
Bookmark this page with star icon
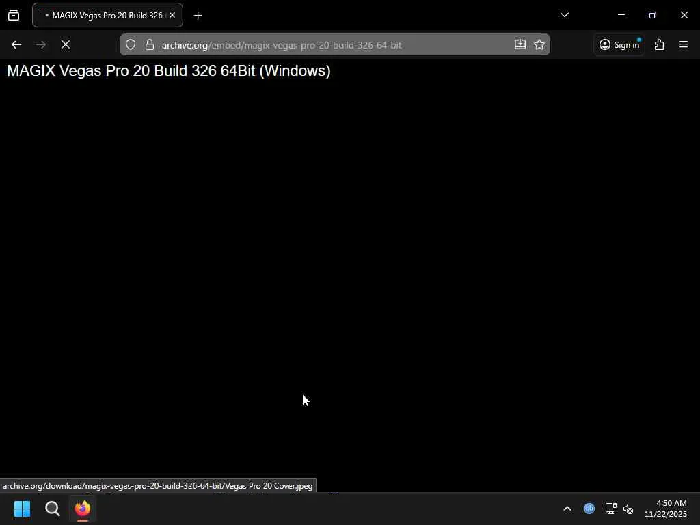coord(539,44)
